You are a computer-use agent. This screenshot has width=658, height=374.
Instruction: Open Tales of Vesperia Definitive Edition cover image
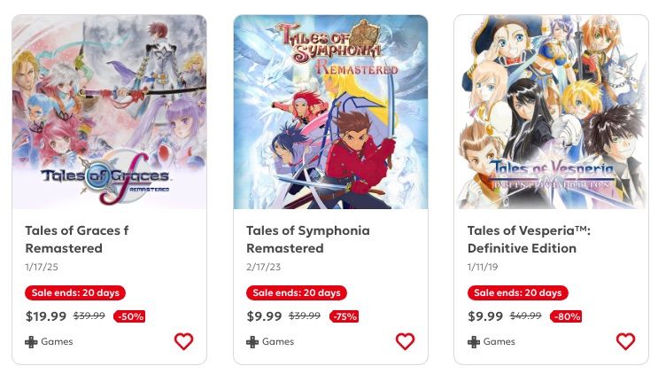coord(552,112)
